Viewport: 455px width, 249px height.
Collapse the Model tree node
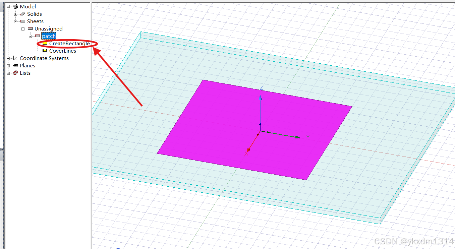pyautogui.click(x=8, y=6)
